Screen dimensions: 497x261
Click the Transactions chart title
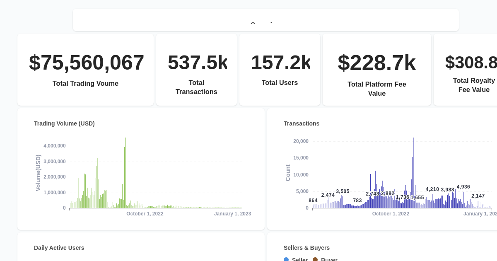[301, 123]
